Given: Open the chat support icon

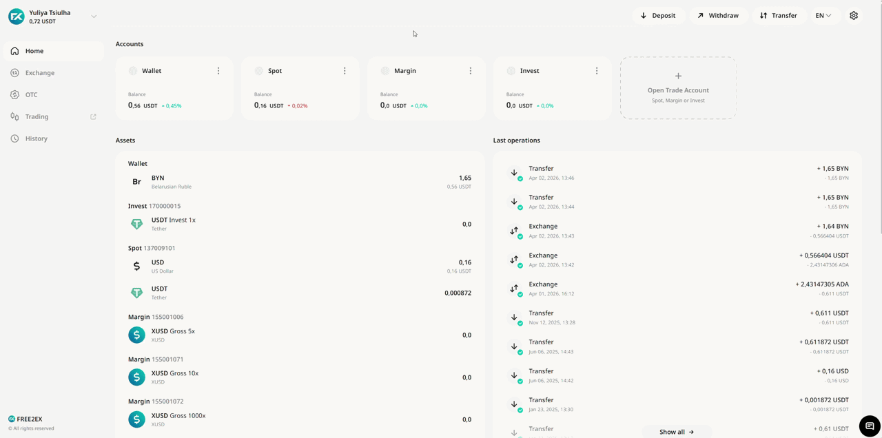Looking at the screenshot, I should [870, 425].
